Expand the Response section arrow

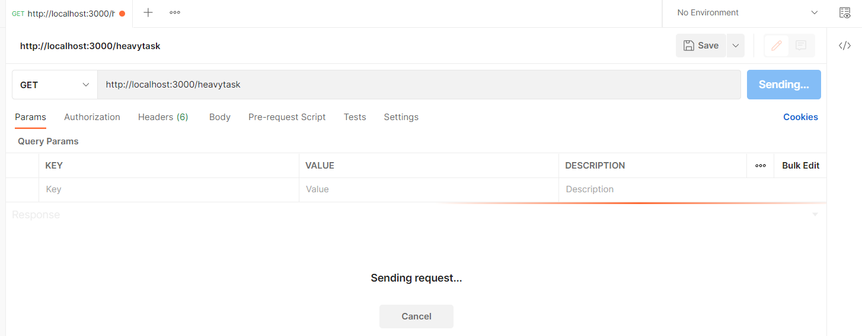click(x=815, y=215)
